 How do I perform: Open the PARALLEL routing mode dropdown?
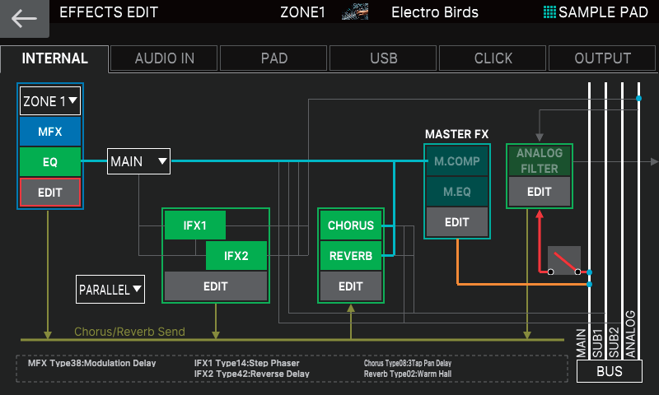pos(110,290)
